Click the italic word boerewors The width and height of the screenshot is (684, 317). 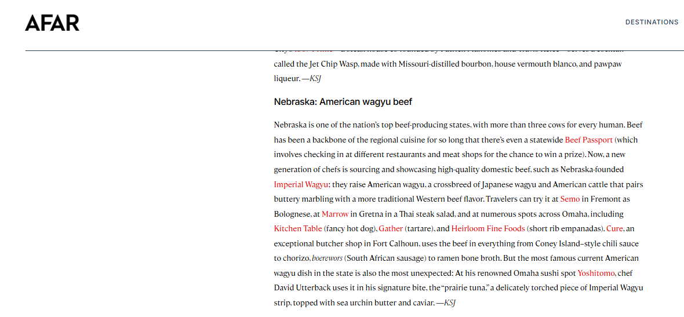327,258
